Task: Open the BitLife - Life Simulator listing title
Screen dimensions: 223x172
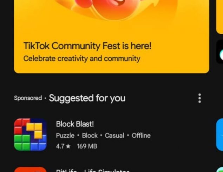Action: 93,170
